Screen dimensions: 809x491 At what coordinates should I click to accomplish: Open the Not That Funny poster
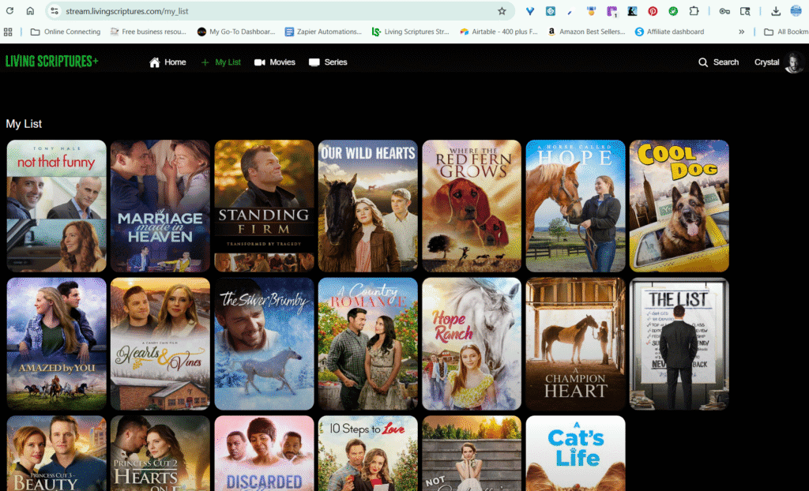57,206
